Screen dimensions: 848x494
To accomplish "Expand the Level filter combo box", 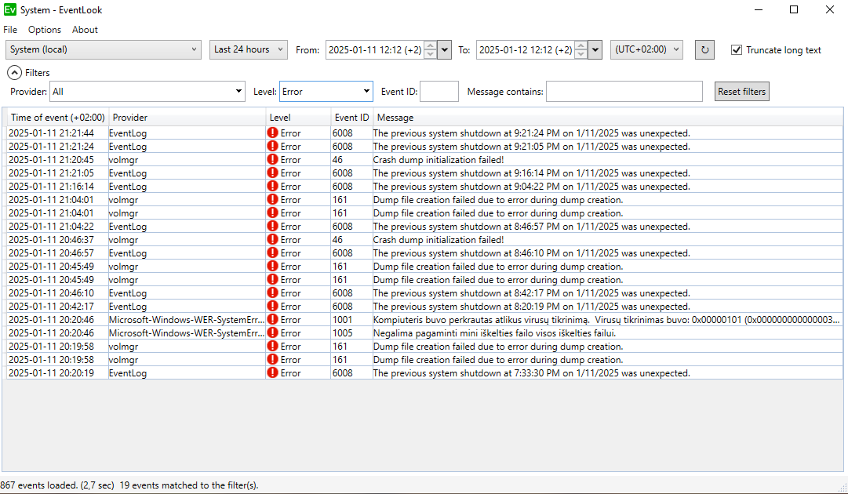I will [326, 92].
